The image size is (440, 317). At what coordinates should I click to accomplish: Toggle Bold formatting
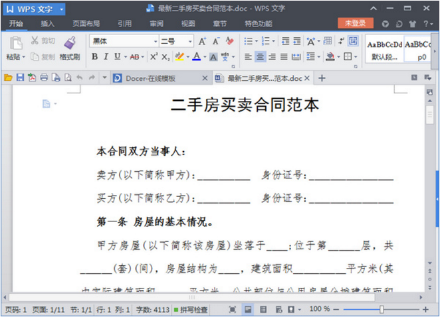tap(94, 57)
